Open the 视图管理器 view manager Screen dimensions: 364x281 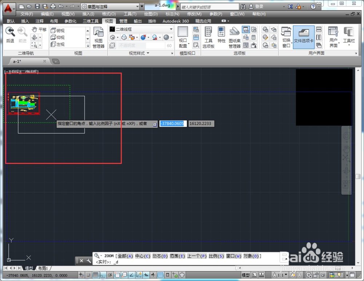(98, 37)
